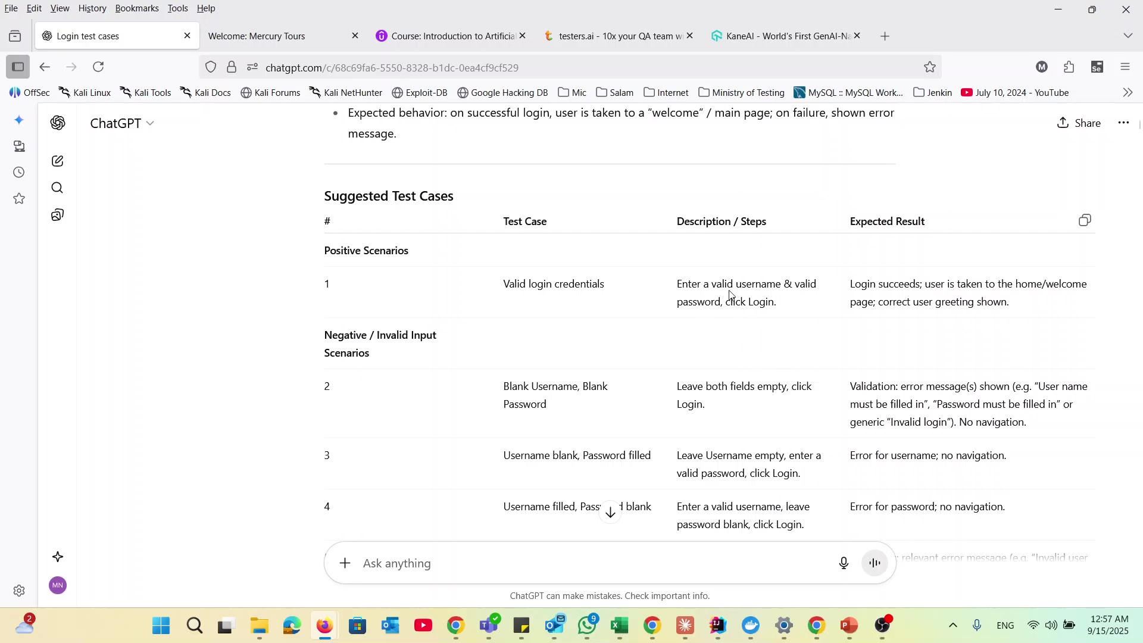Open search chats magnifier icon
Screen dimensions: 1143x643
[58, 188]
